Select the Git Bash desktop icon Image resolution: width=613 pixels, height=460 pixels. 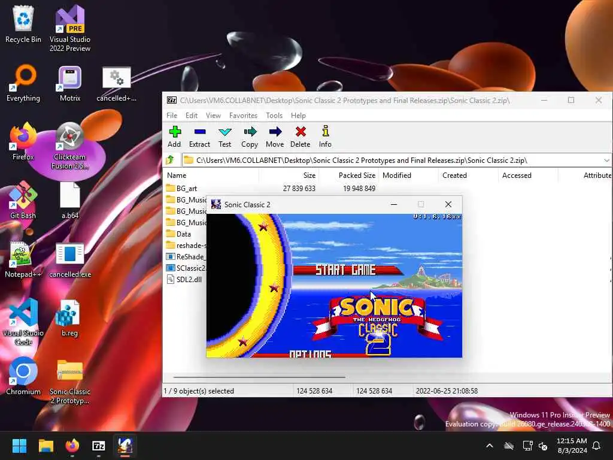click(x=23, y=200)
